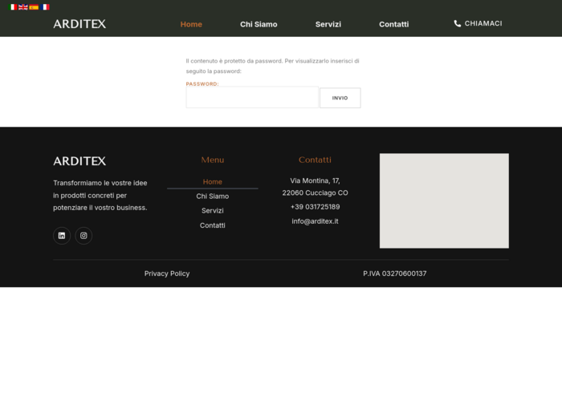Screen dimensions: 562x393
Task: Select the English UK flag
Action: click(23, 7)
